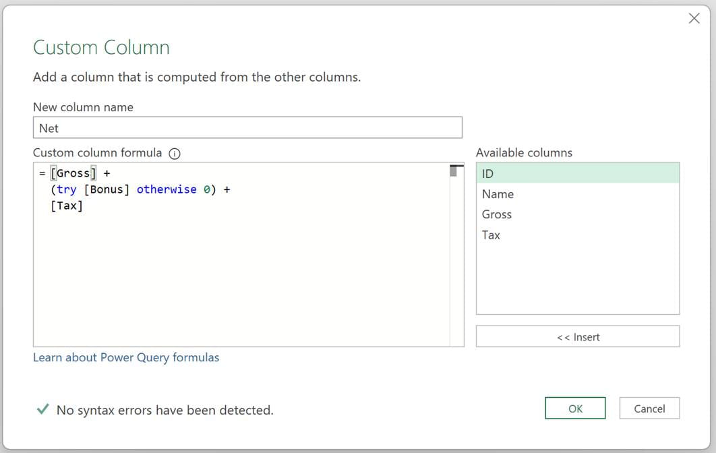The width and height of the screenshot is (716, 453).
Task: Click the green syntax check mark icon
Action: coord(43,409)
